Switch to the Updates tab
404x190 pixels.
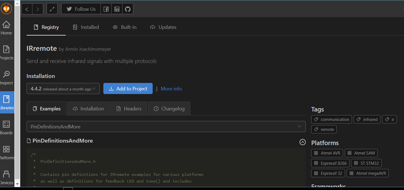[x=163, y=27]
